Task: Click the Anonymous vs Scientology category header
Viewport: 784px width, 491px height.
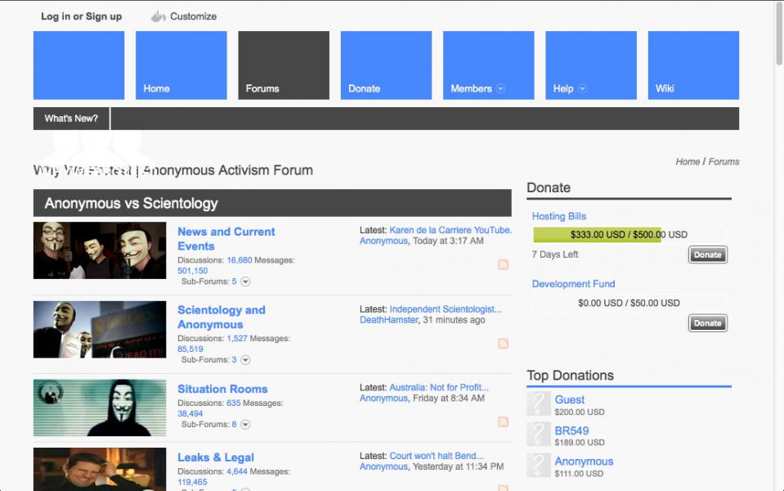Action: [272, 203]
